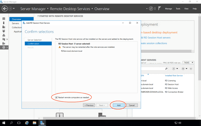This screenshot has width=201, height=126.
Task: Open the list view options icon
Action: tap(173, 69)
